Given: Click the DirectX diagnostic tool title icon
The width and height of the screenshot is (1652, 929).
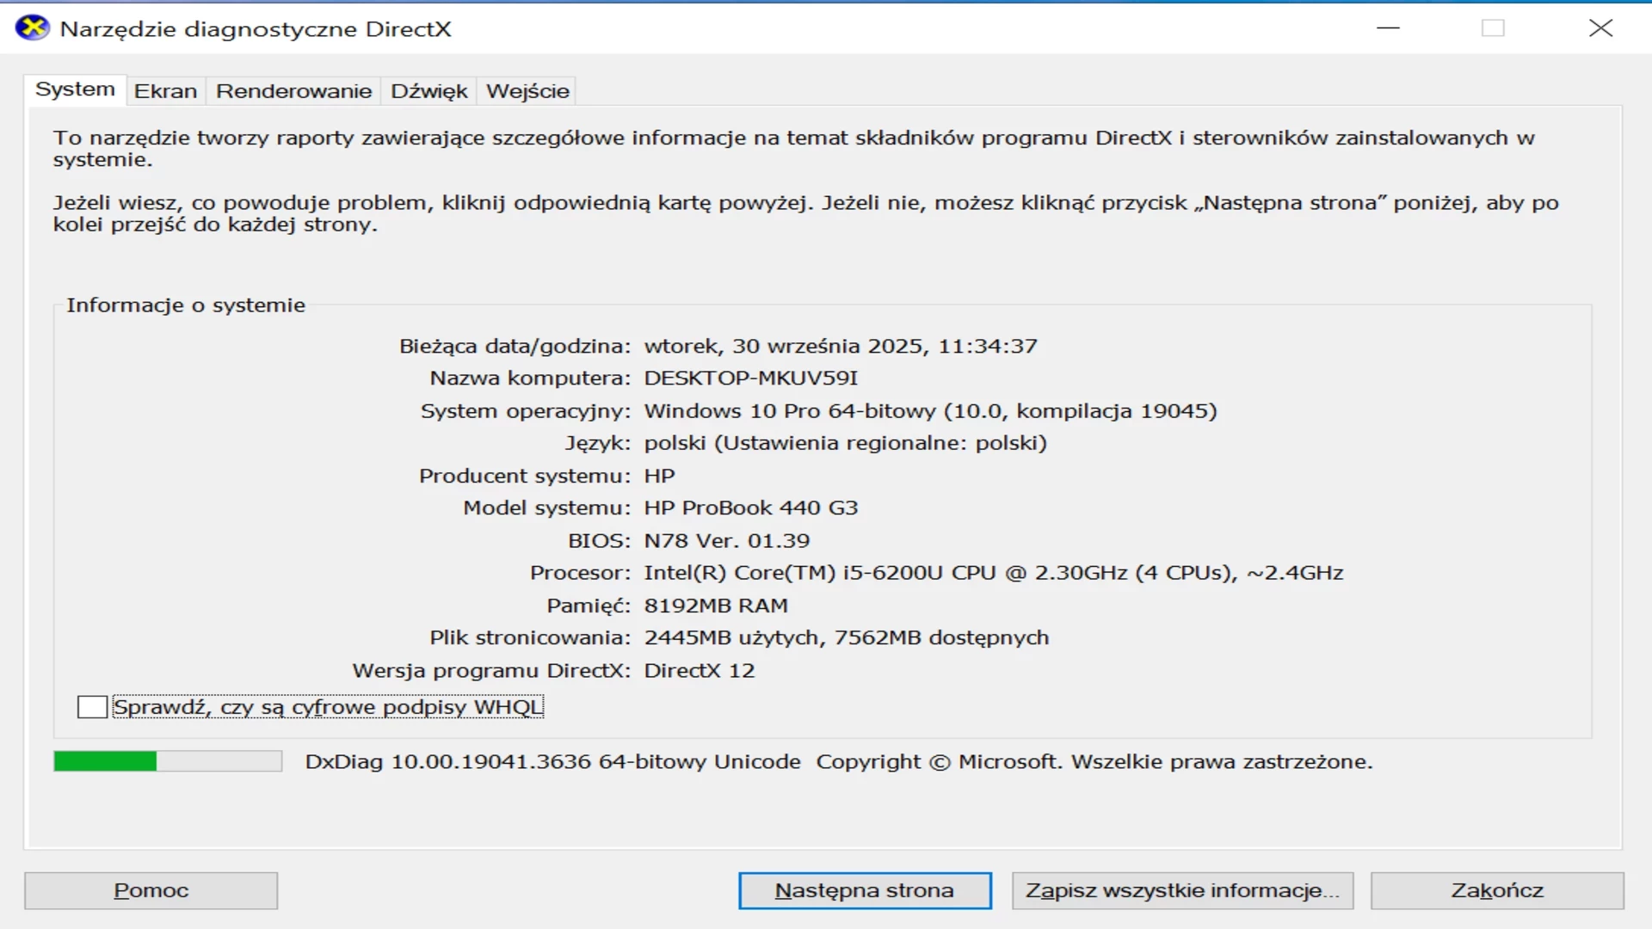Looking at the screenshot, I should tap(33, 28).
